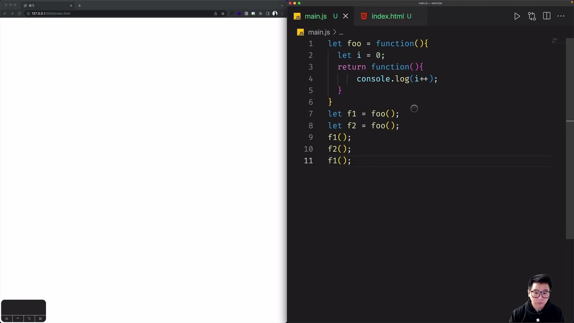Screen dimensions: 574x323
Task: Open the tab search chevron
Action: coord(282,5)
